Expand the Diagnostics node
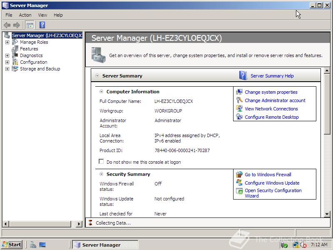The width and height of the screenshot is (333, 250). pos(7,55)
